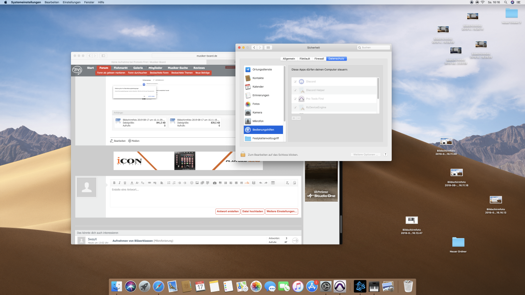Open the Hilfe menu
The height and width of the screenshot is (295, 525).
[x=101, y=2]
